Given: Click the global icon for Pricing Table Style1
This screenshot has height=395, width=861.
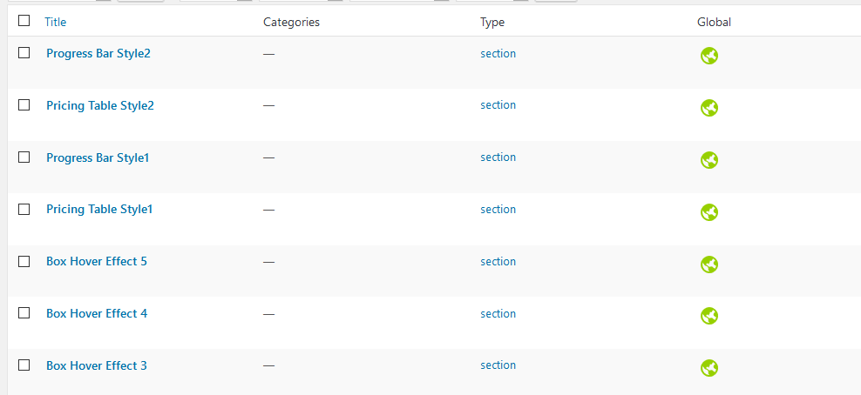Looking at the screenshot, I should tap(708, 212).
